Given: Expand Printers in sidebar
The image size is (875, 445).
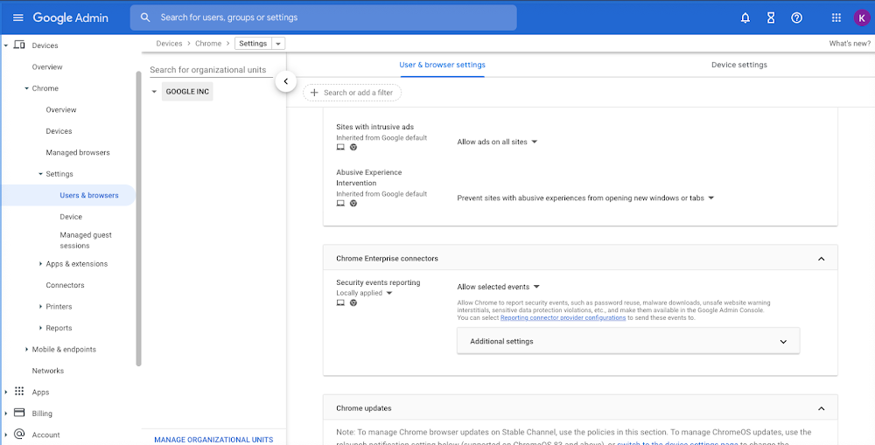Looking at the screenshot, I should click(40, 306).
